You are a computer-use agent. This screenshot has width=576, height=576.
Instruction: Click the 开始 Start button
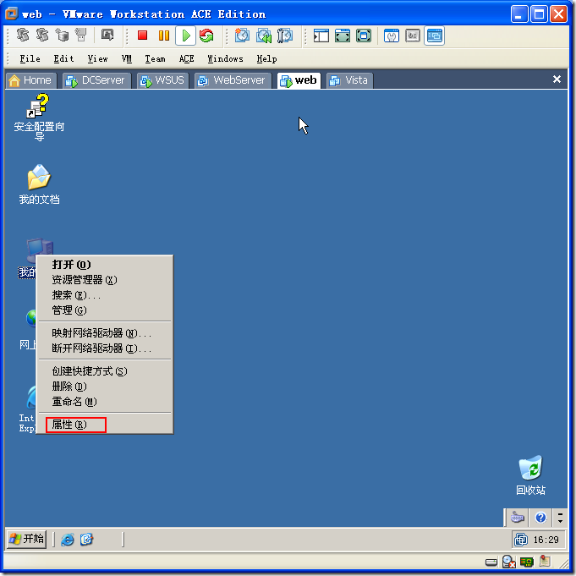click(x=27, y=540)
